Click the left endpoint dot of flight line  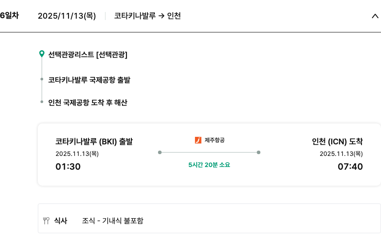point(160,152)
